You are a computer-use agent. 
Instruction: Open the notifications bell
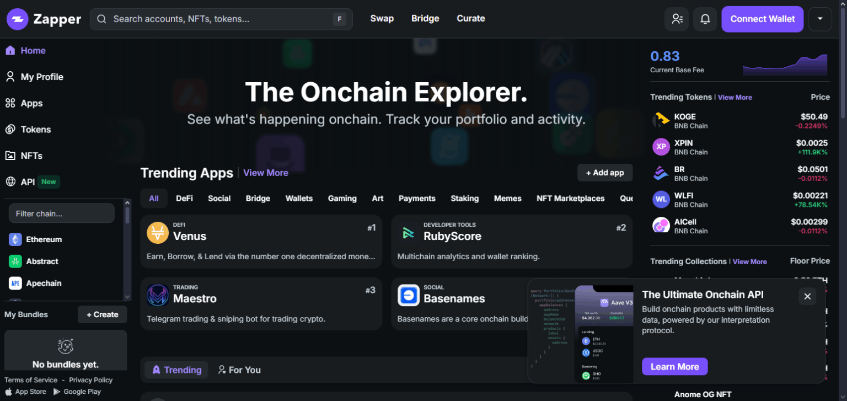[705, 19]
